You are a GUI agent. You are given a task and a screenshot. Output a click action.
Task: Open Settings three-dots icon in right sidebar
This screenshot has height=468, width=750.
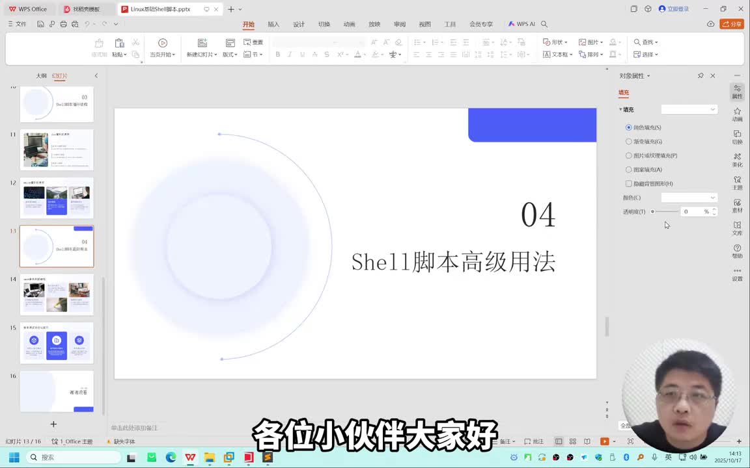tap(737, 274)
